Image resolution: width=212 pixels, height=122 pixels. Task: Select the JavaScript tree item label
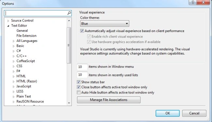(x=24, y=86)
